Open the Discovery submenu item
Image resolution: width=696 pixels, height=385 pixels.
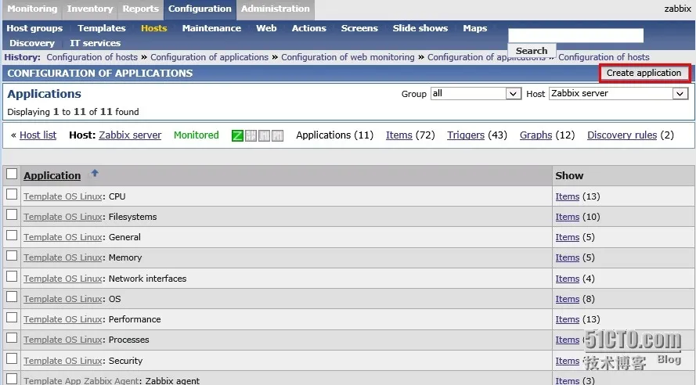click(32, 43)
